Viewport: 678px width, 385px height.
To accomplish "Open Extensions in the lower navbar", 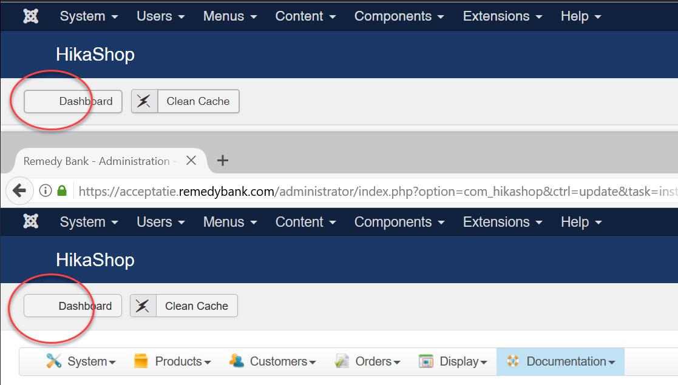I will [503, 222].
